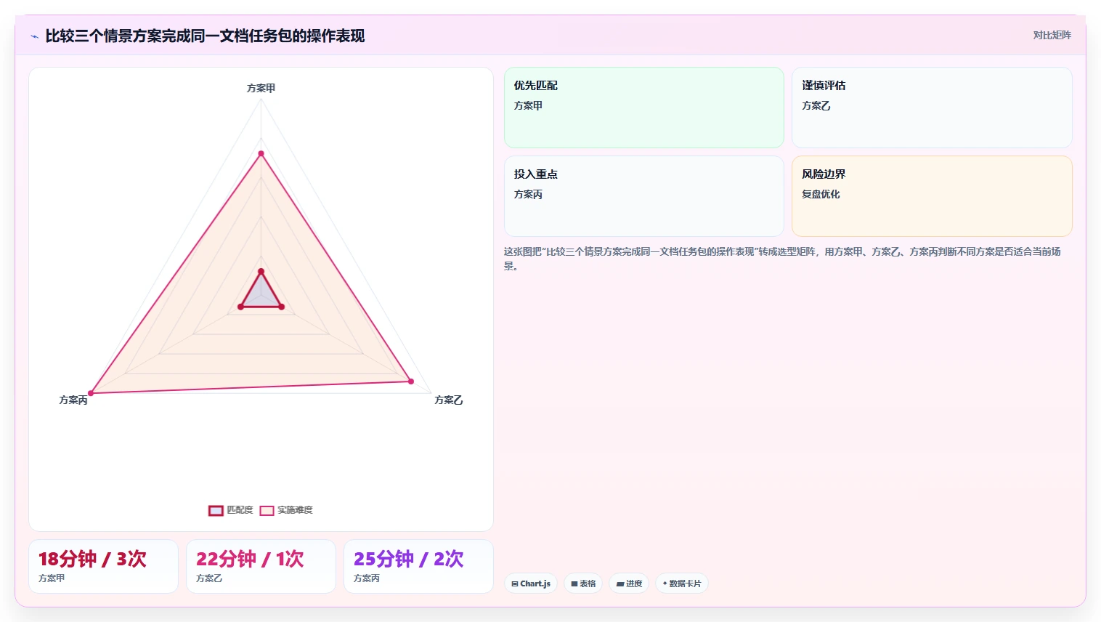Click the inner 匹配度 point on the 方案甲 axis
1101x622 pixels.
click(x=261, y=272)
